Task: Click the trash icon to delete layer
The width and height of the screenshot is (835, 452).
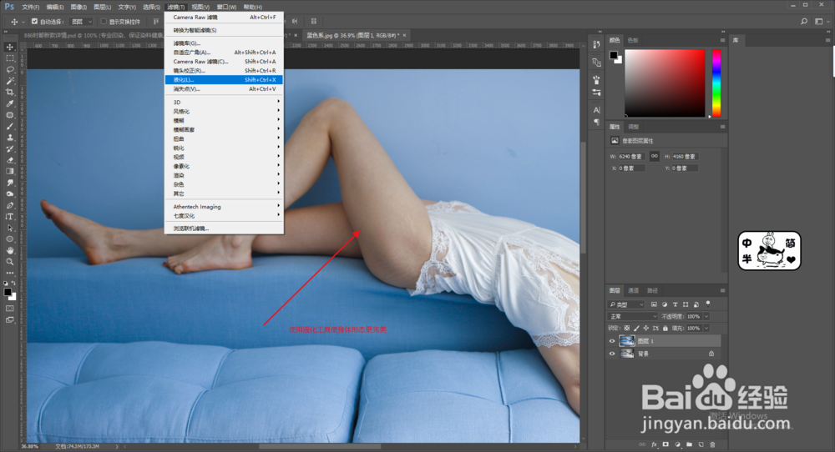Action: click(712, 444)
